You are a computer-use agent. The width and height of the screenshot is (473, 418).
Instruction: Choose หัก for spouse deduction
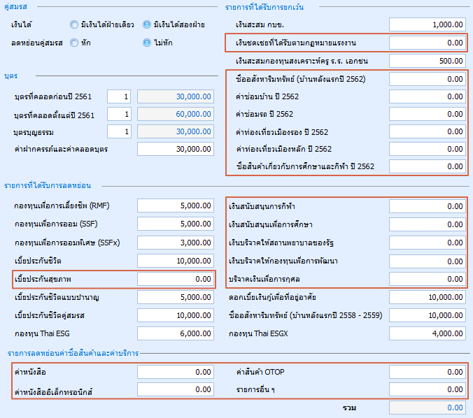74,43
